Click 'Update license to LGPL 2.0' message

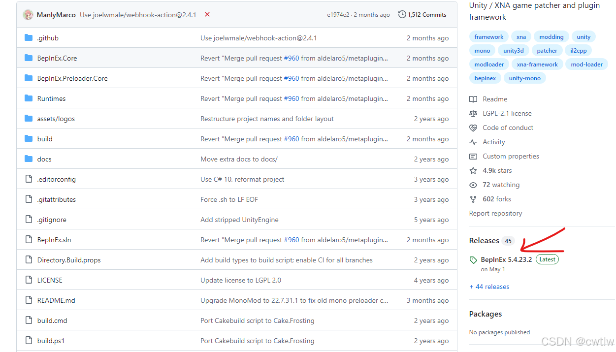click(241, 280)
